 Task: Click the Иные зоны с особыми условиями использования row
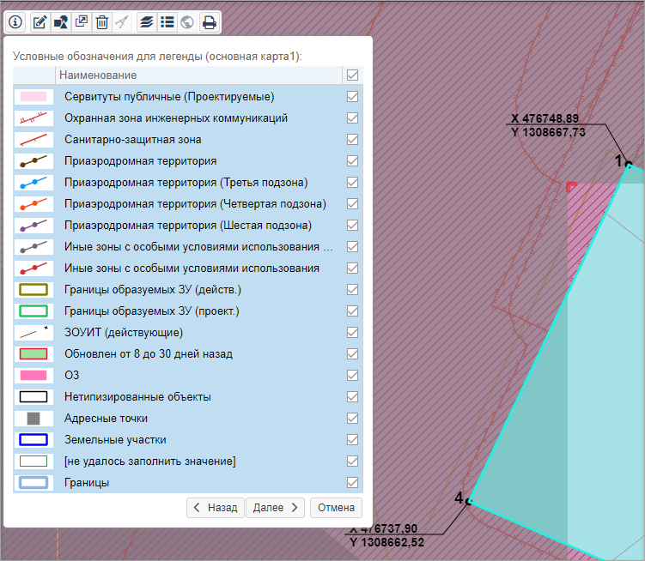pyautogui.click(x=188, y=268)
